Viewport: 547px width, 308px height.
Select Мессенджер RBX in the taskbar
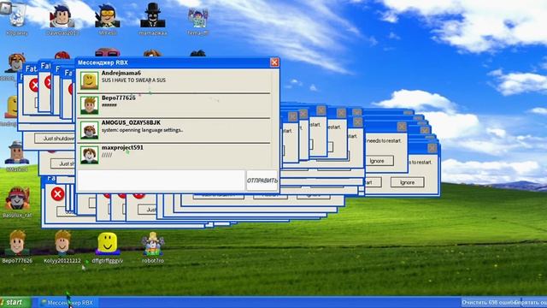tap(68, 303)
